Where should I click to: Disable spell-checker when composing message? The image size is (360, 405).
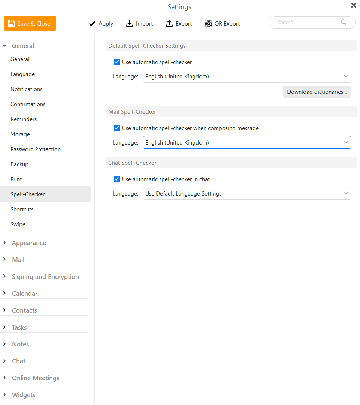(117, 128)
